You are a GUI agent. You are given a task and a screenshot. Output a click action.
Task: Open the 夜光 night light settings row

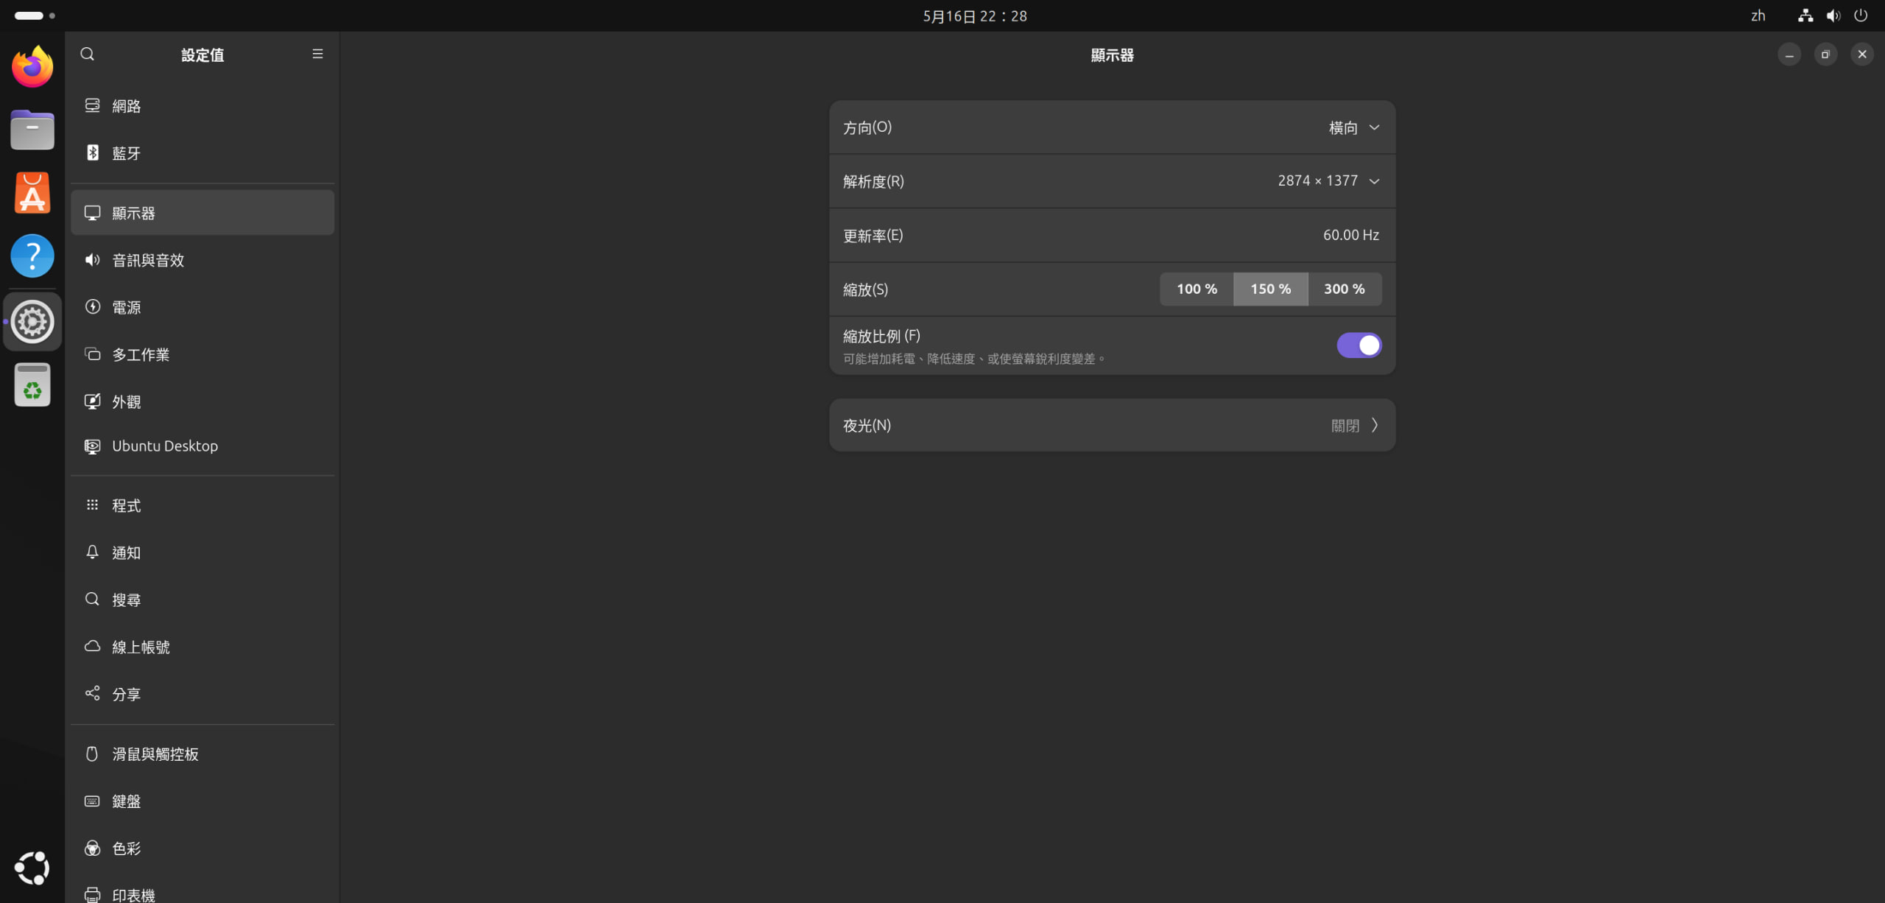(x=1112, y=425)
